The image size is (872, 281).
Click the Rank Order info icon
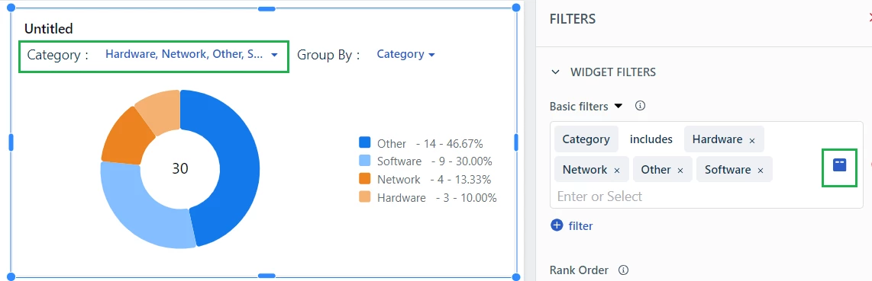point(623,270)
